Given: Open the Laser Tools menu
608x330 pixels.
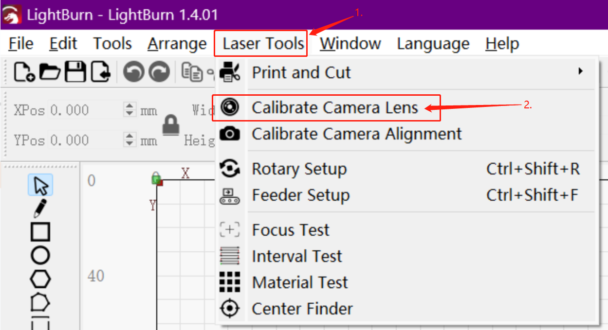Looking at the screenshot, I should [x=263, y=43].
